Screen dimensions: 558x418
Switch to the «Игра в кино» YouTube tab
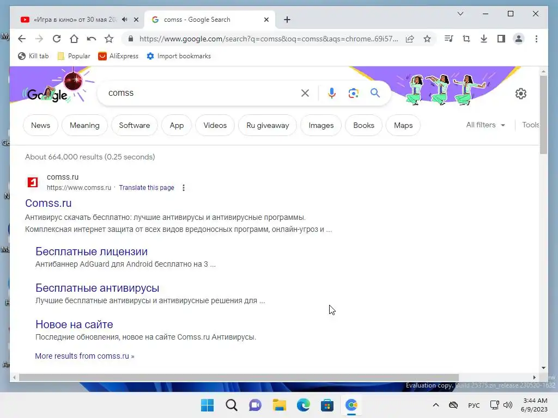click(x=75, y=20)
